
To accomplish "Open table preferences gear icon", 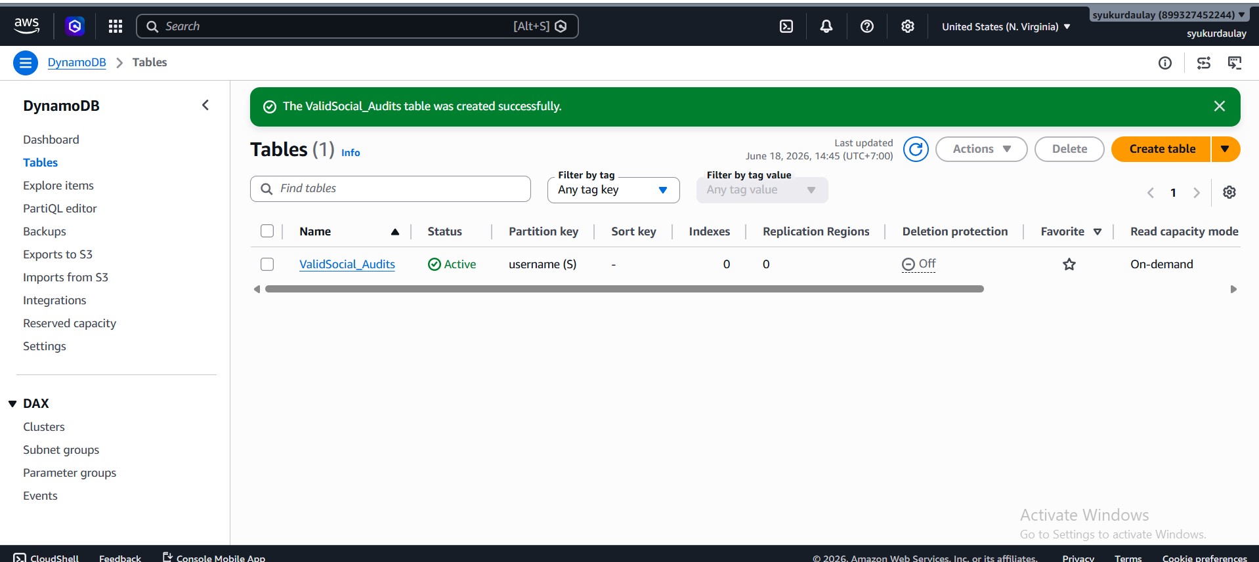I will coord(1229,192).
